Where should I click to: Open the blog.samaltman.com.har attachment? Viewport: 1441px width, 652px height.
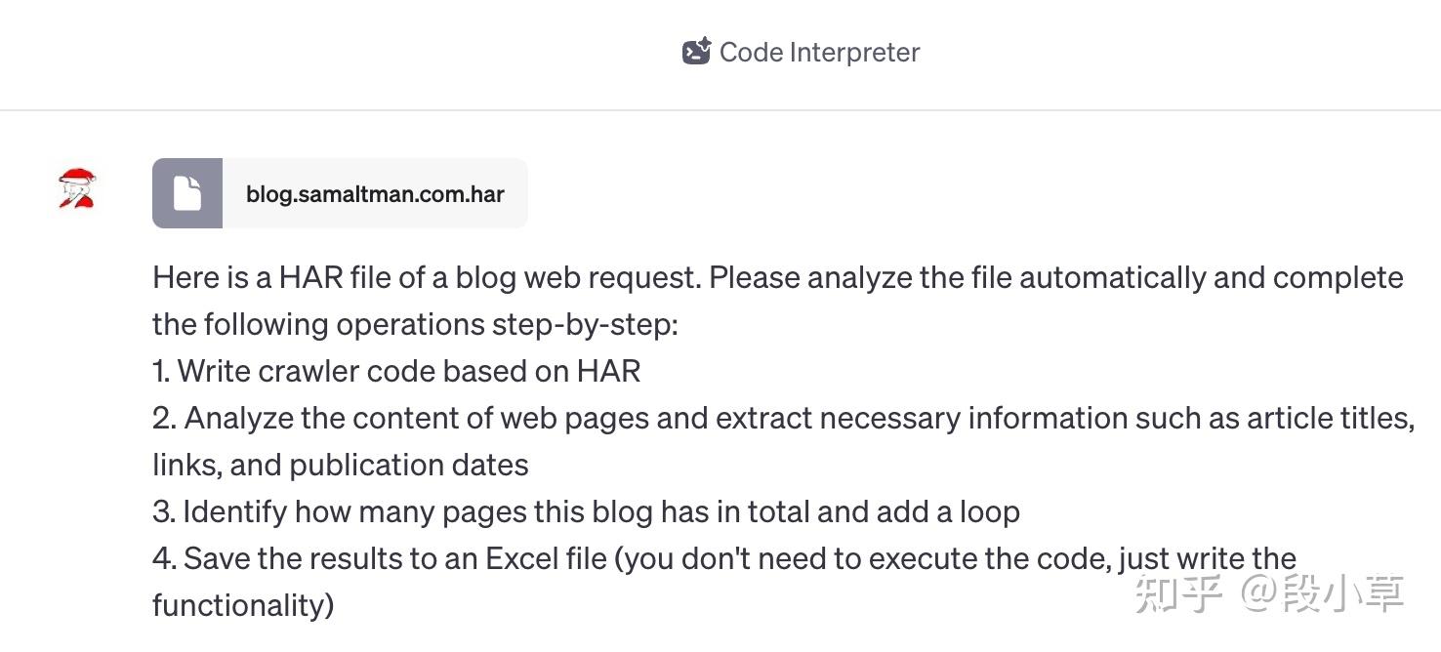pos(340,192)
